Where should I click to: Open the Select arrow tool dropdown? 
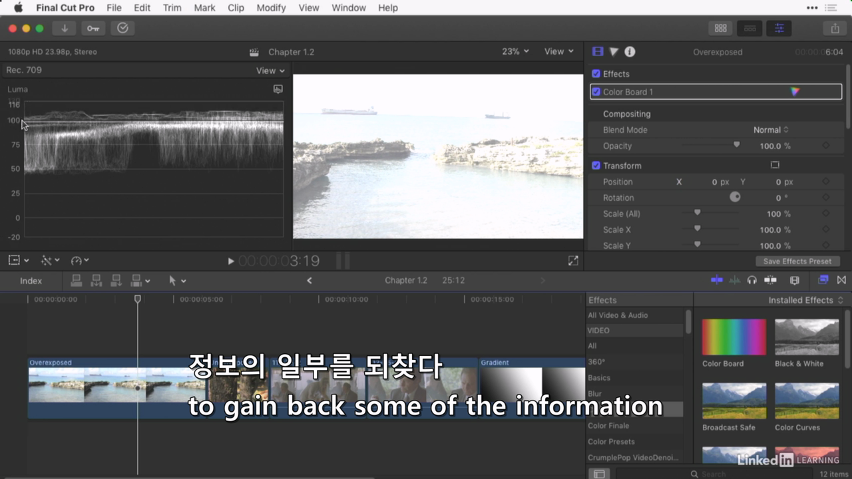[177, 281]
